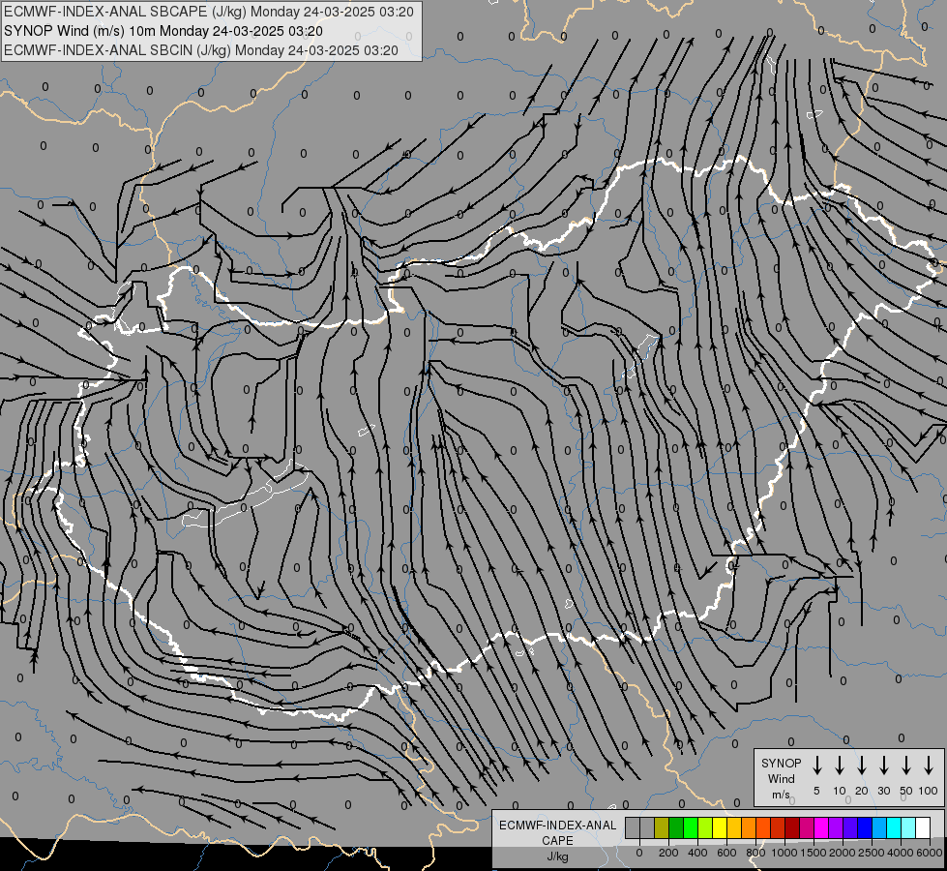Click the SBCAPE title line at top
This screenshot has width=947, height=871.
[208, 12]
